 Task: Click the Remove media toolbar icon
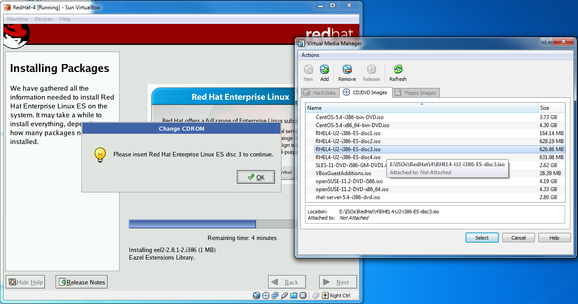[x=347, y=69]
